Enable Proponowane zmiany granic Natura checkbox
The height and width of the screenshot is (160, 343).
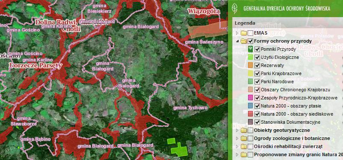(251, 154)
